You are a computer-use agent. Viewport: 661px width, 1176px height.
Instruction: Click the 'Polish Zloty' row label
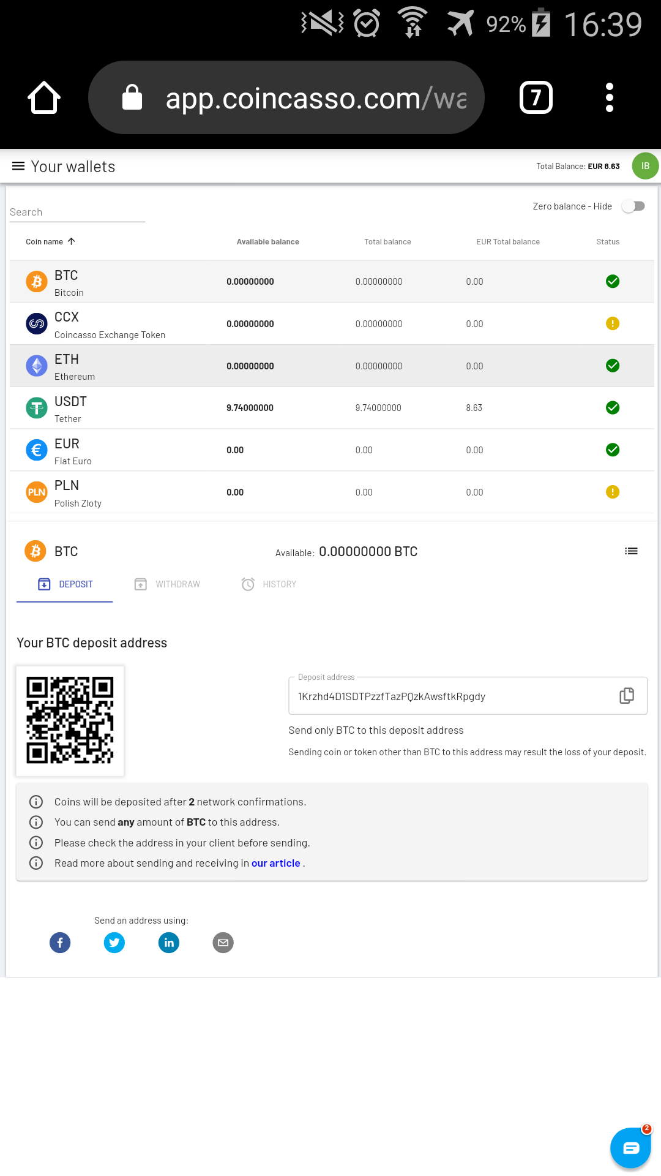[x=78, y=503]
